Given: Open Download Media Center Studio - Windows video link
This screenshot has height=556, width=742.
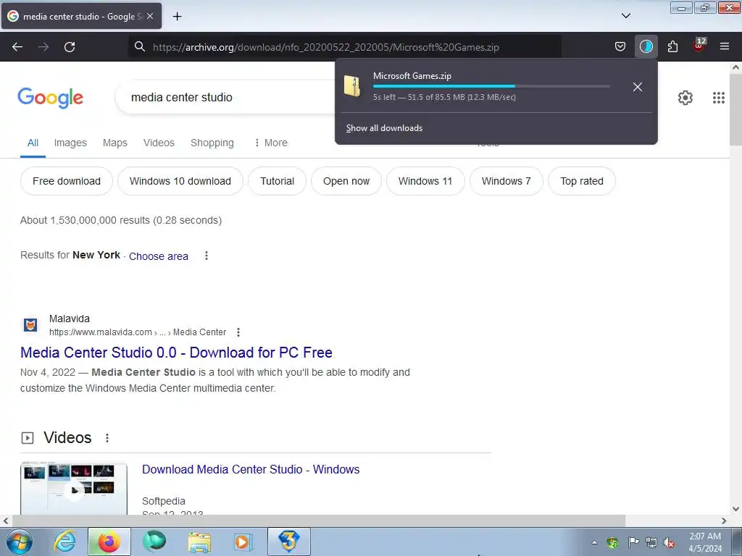Looking at the screenshot, I should (251, 469).
